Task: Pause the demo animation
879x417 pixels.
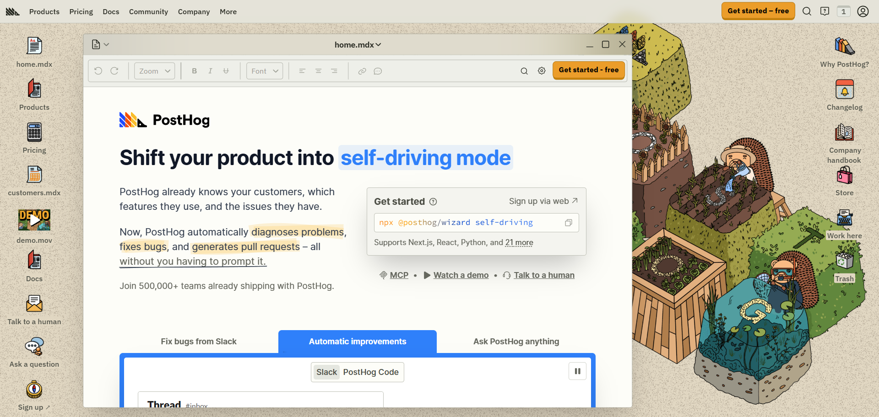Action: point(577,371)
